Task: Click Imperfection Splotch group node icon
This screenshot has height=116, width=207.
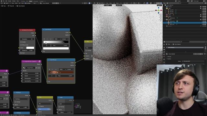Action: [x=39, y=61]
